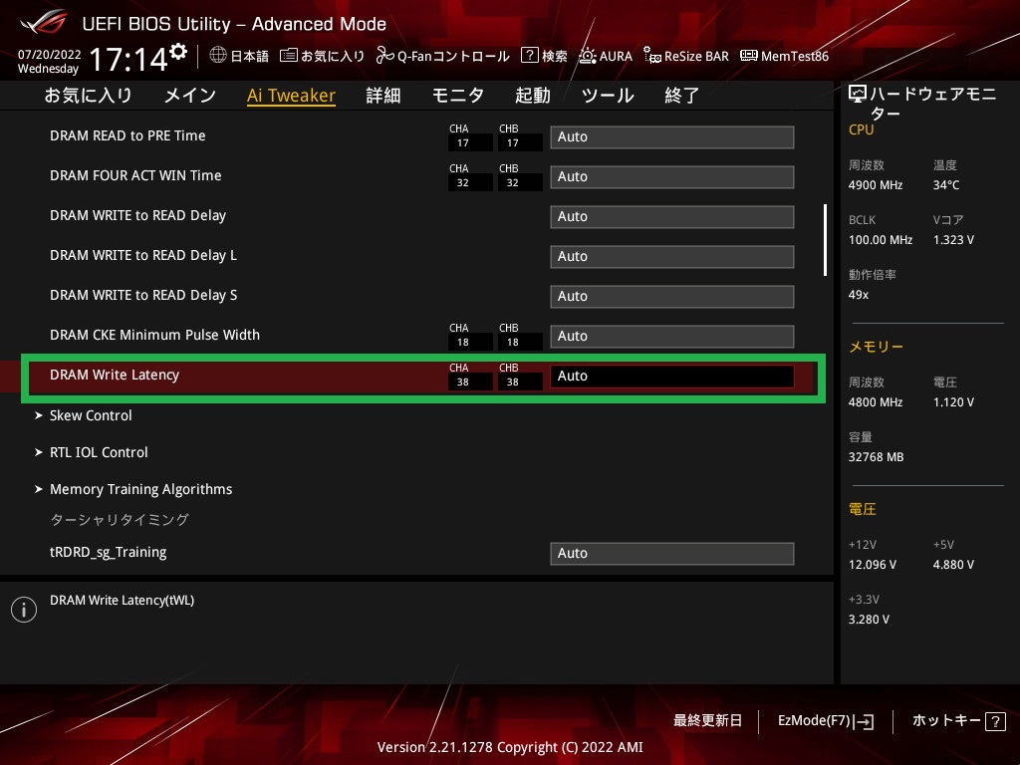
Task: Open favorites list icon in toolbar
Action: 289,56
